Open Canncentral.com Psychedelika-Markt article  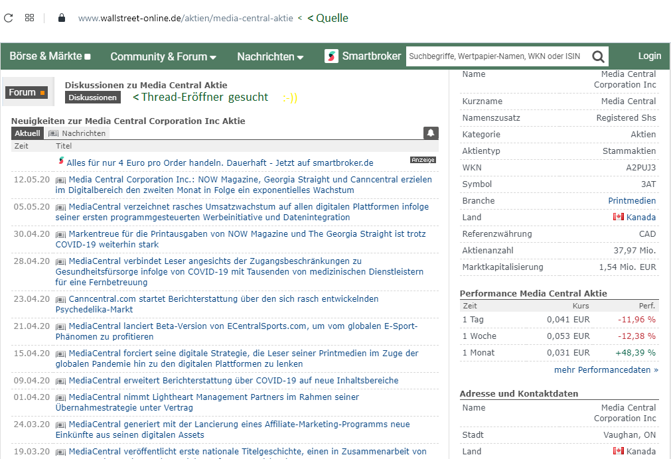[x=217, y=304]
